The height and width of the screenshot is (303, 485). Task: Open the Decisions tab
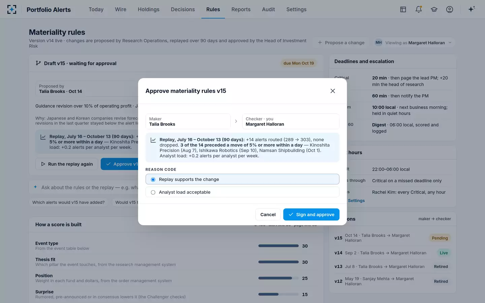click(183, 9)
